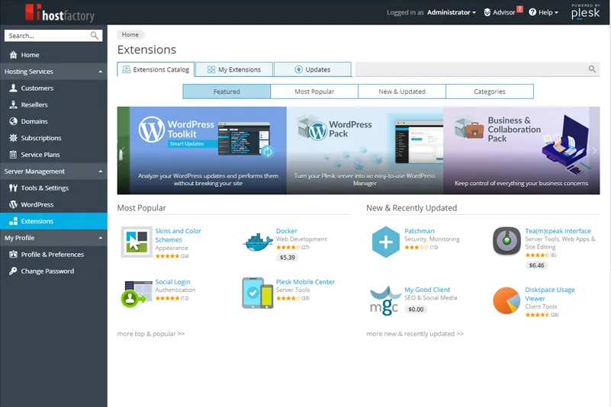611x407 pixels.
Task: Open the Diskspace Usage Viewer pie icon
Action: click(506, 300)
